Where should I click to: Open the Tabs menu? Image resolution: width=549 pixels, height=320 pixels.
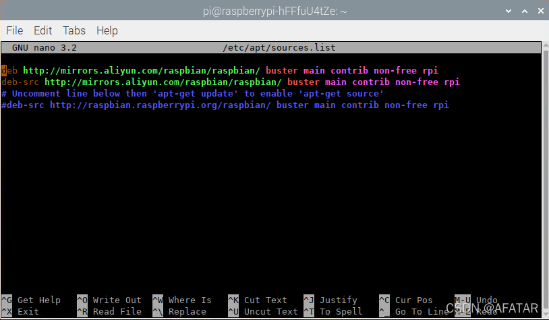(74, 30)
